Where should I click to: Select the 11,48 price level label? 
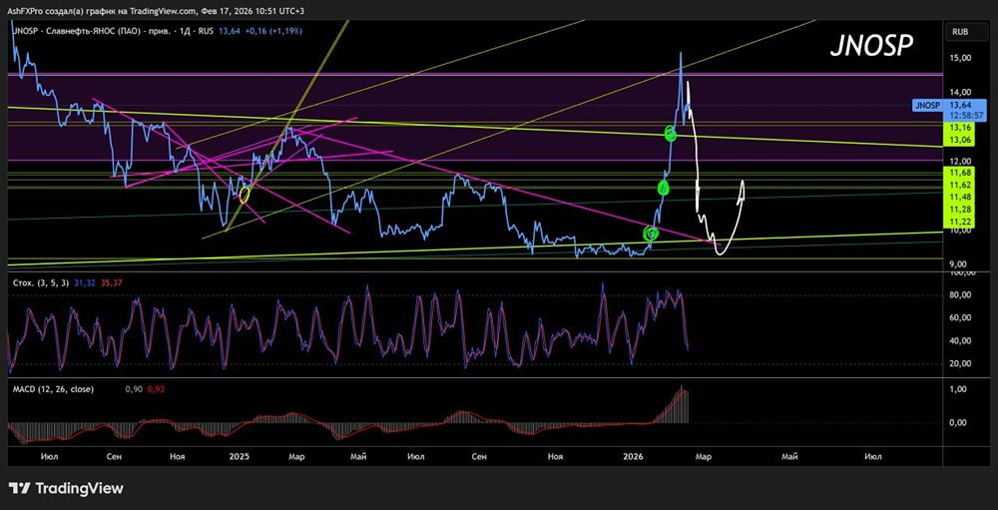959,197
